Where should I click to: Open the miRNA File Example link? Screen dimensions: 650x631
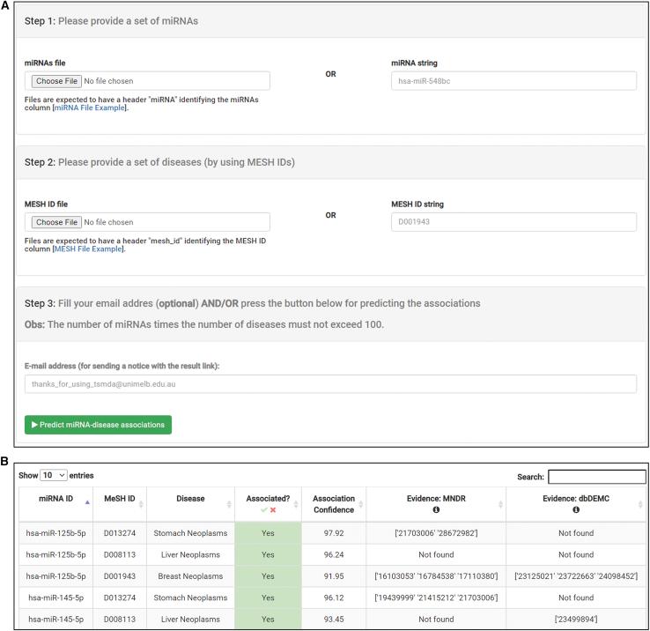[x=90, y=108]
